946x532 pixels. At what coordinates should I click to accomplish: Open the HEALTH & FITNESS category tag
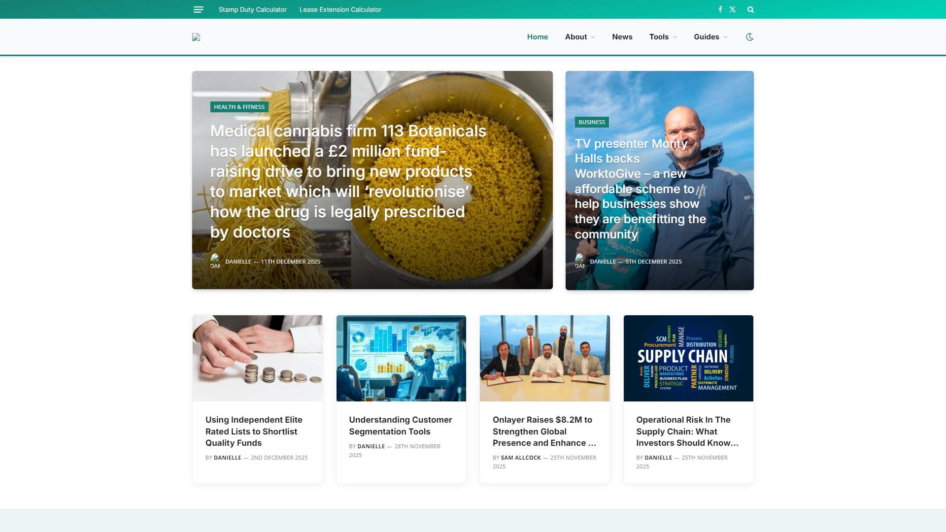click(x=239, y=106)
